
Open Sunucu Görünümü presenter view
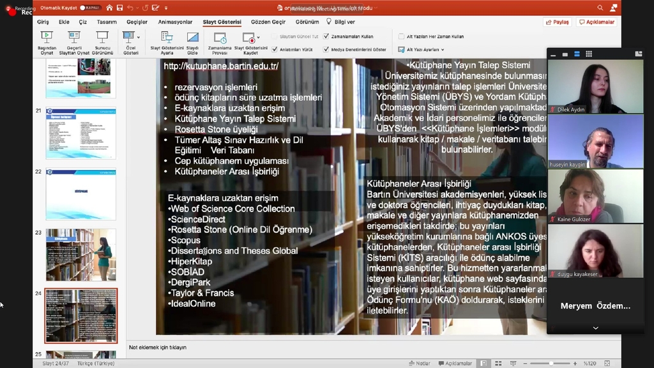[102, 38]
